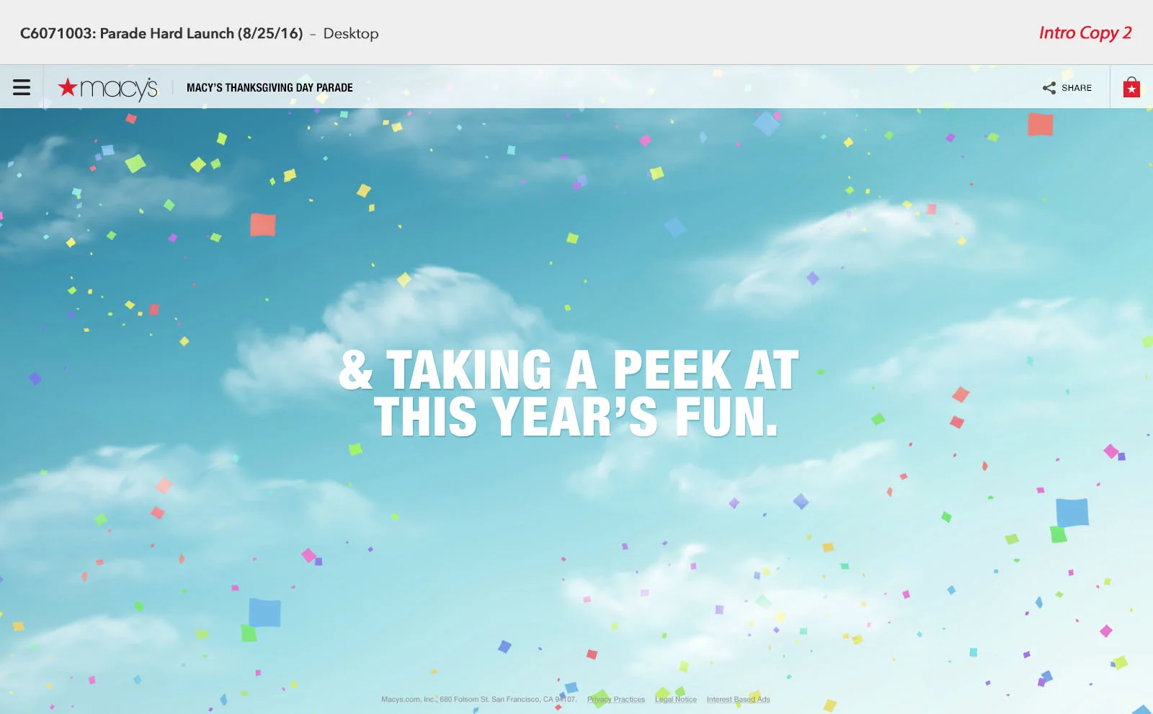The width and height of the screenshot is (1153, 714).
Task: Click the Share button
Action: pyautogui.click(x=1067, y=88)
